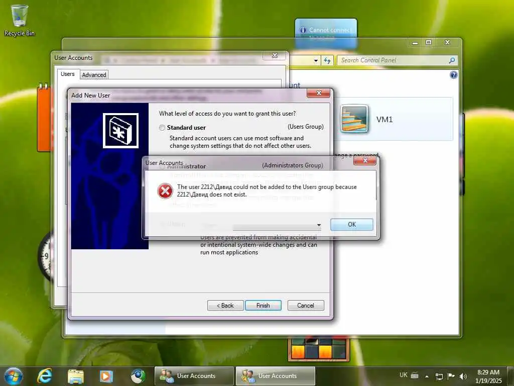
Task: Switch to the Users tab
Action: [x=68, y=74]
